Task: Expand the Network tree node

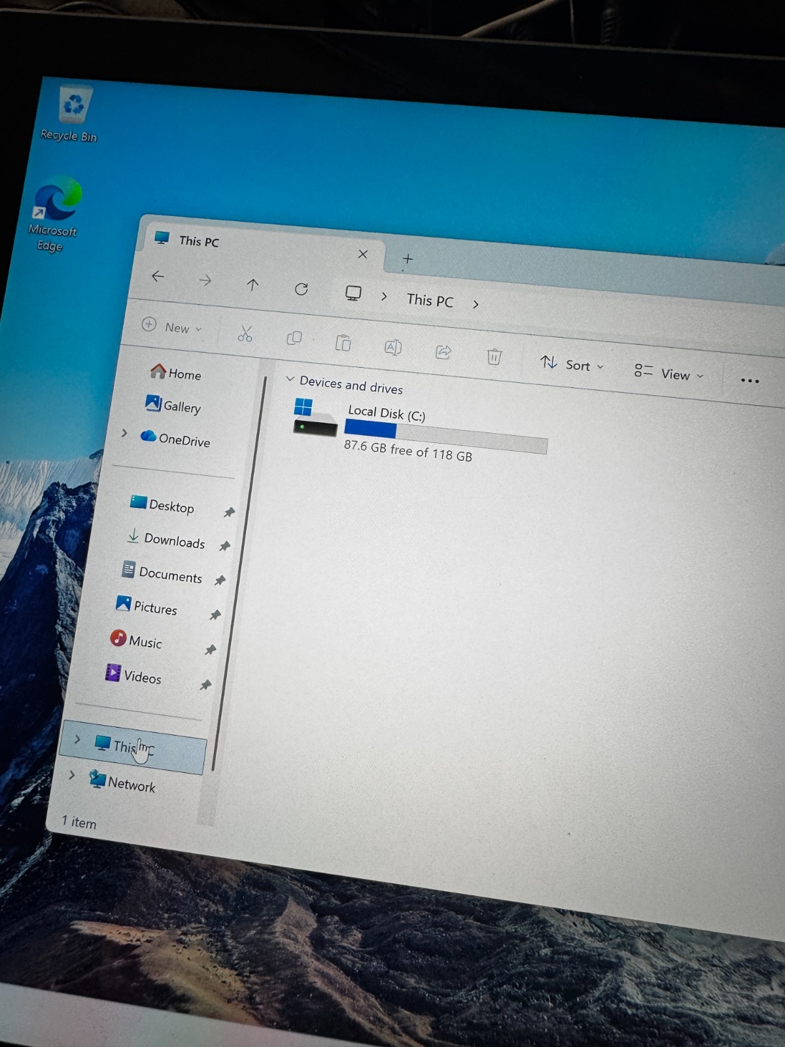Action: pos(72,775)
